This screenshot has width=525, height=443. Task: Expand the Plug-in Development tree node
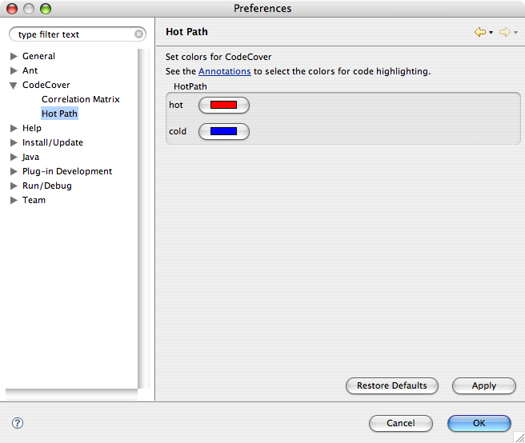click(x=14, y=171)
